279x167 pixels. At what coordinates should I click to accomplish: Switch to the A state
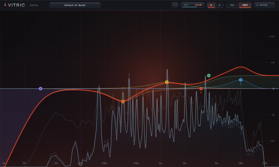coord(211,5)
